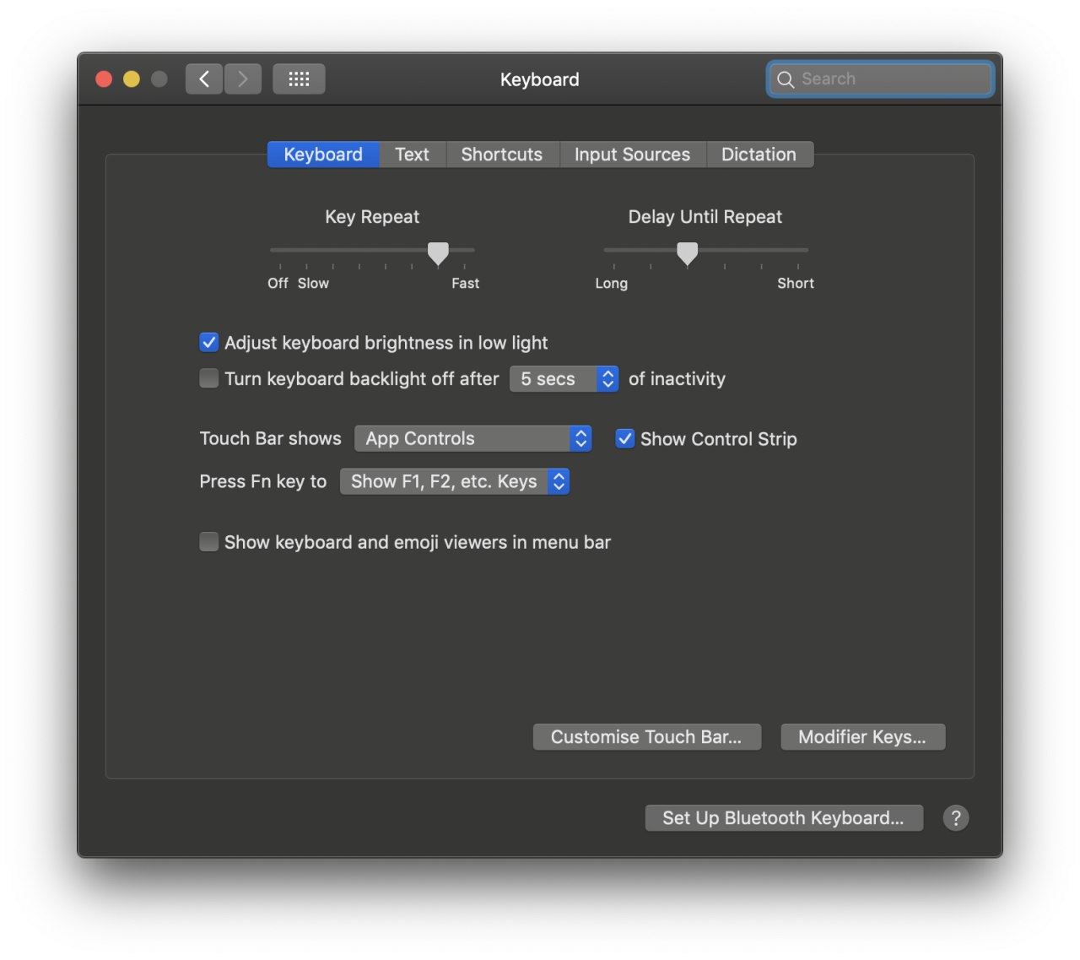Click the Fast label under Key Repeat
This screenshot has height=960, width=1080.
click(x=465, y=284)
